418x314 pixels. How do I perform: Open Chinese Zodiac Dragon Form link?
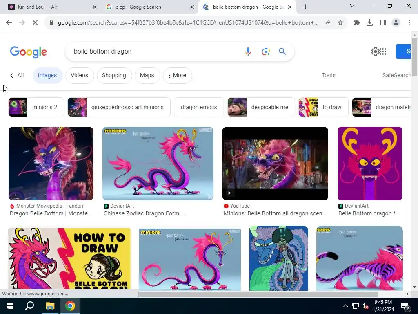click(144, 213)
